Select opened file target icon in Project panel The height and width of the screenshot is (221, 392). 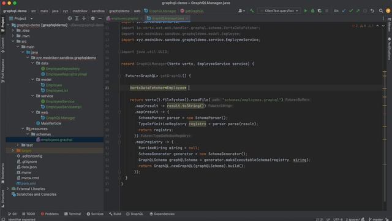click(70, 18)
